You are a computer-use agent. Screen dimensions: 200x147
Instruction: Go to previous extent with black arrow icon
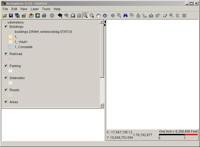click(x=60, y=16)
